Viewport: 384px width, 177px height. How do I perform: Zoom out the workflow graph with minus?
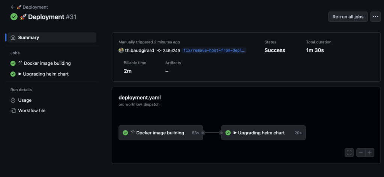361,152
